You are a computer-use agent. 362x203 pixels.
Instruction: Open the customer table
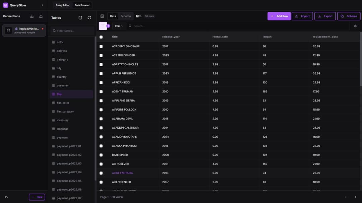(x=71, y=85)
